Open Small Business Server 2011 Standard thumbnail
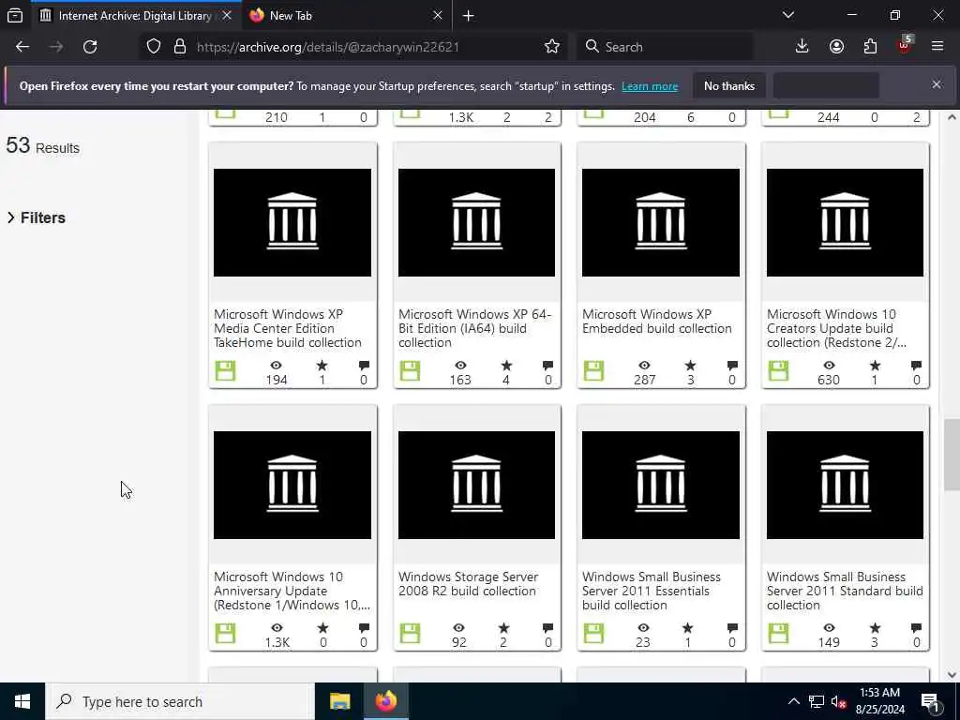 coord(845,485)
